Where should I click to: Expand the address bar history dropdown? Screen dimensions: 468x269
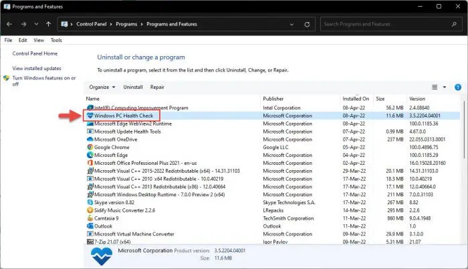click(x=291, y=25)
